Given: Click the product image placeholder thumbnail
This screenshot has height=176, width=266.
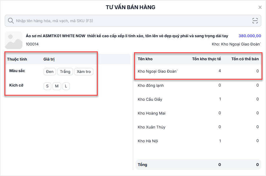Looking at the screenshot, I should [x=14, y=40].
